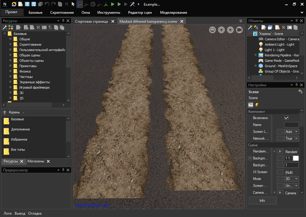
Task: Click the events lightning bolt icon in Настройки
Action: click(x=257, y=105)
